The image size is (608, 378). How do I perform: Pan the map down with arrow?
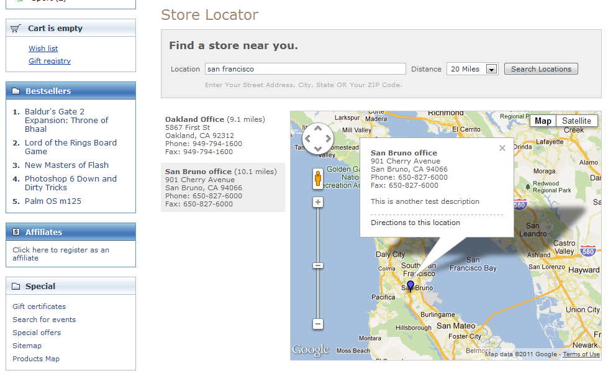click(318, 149)
